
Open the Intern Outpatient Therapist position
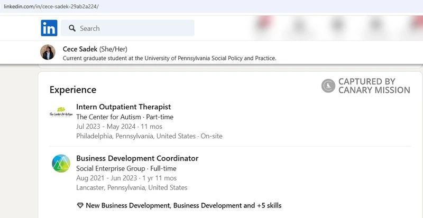point(124,107)
